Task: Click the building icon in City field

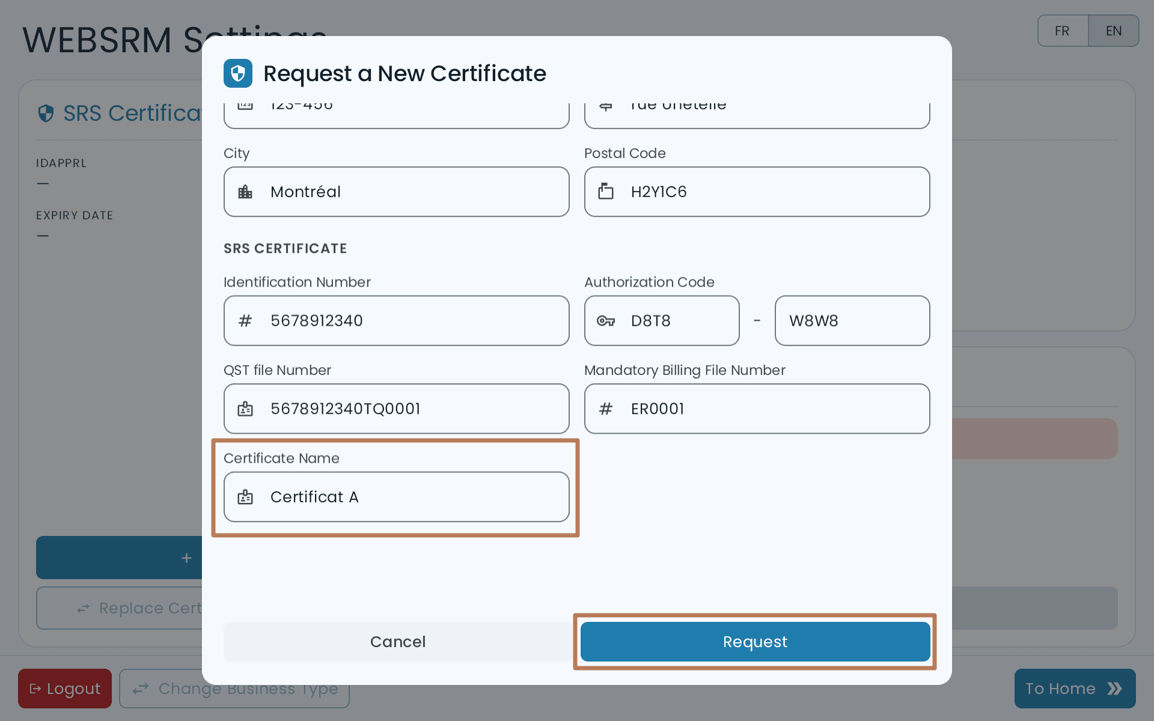Action: click(x=245, y=192)
